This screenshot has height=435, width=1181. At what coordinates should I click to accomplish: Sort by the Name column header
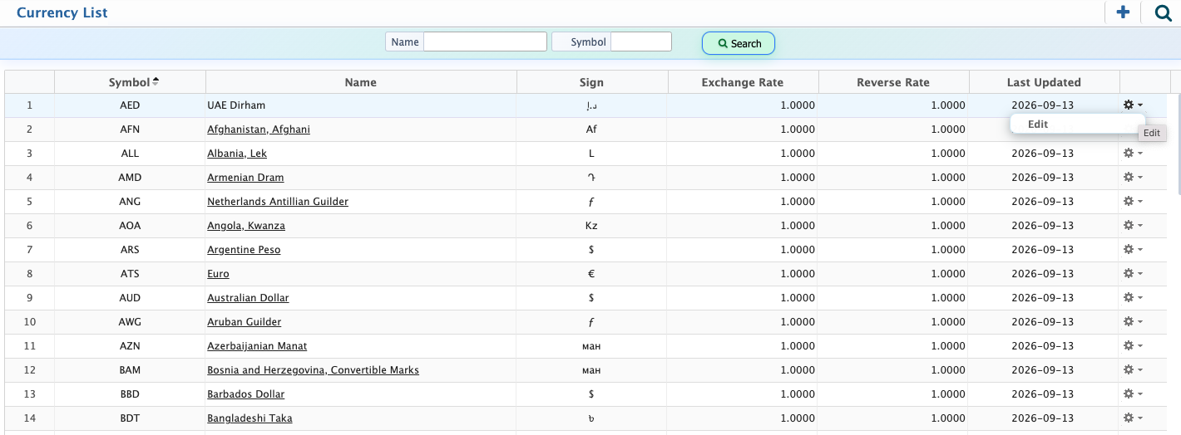[361, 82]
